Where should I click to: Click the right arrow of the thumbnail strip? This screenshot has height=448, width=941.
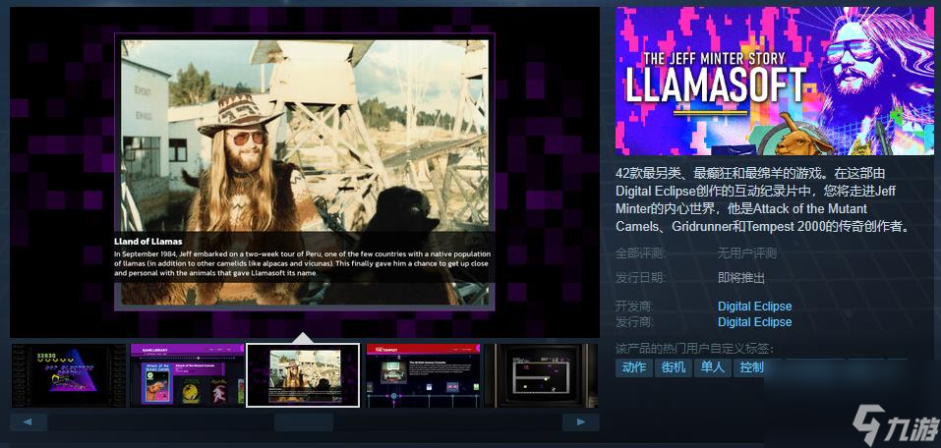[x=580, y=421]
